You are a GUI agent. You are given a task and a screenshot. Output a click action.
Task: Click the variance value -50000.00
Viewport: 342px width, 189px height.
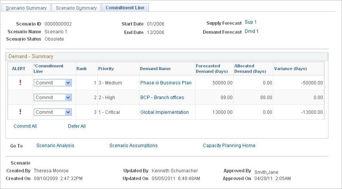pos(312,83)
